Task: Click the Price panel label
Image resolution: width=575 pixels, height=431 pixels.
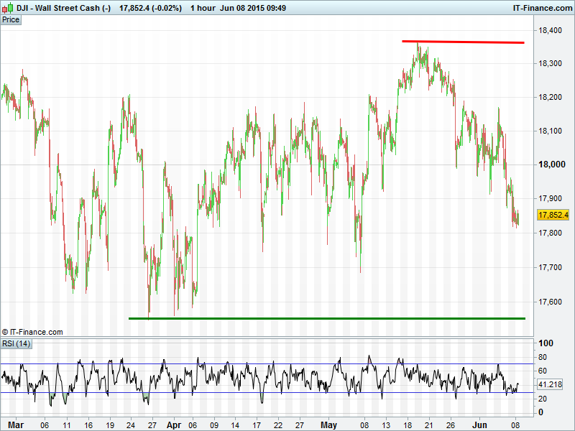Action: click(11, 19)
